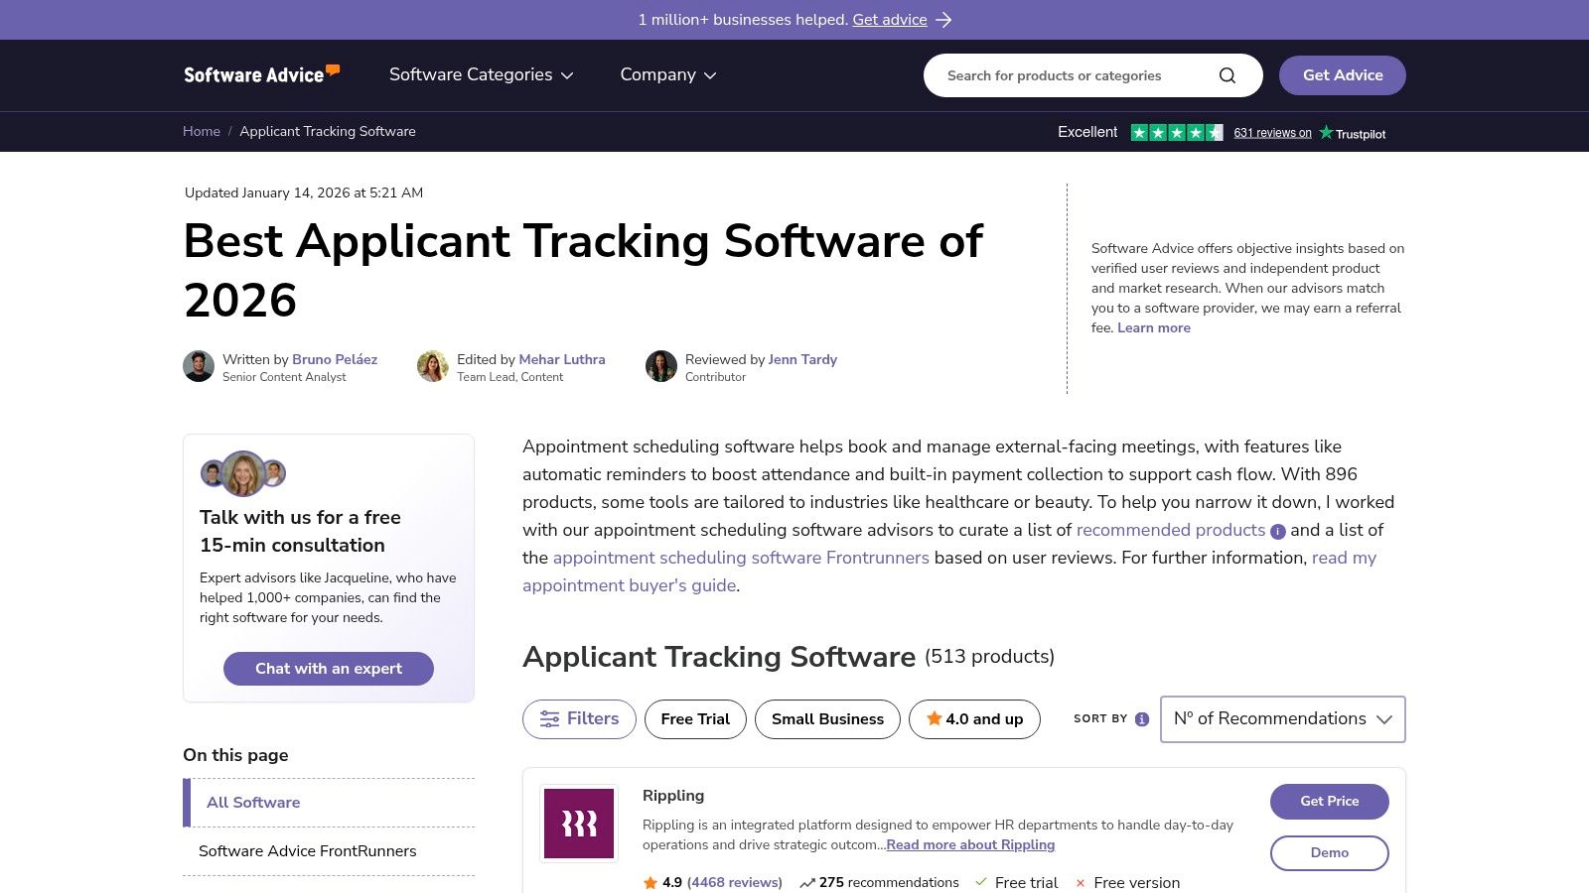Open Read more about Rippling
The width and height of the screenshot is (1589, 893).
pos(970,844)
